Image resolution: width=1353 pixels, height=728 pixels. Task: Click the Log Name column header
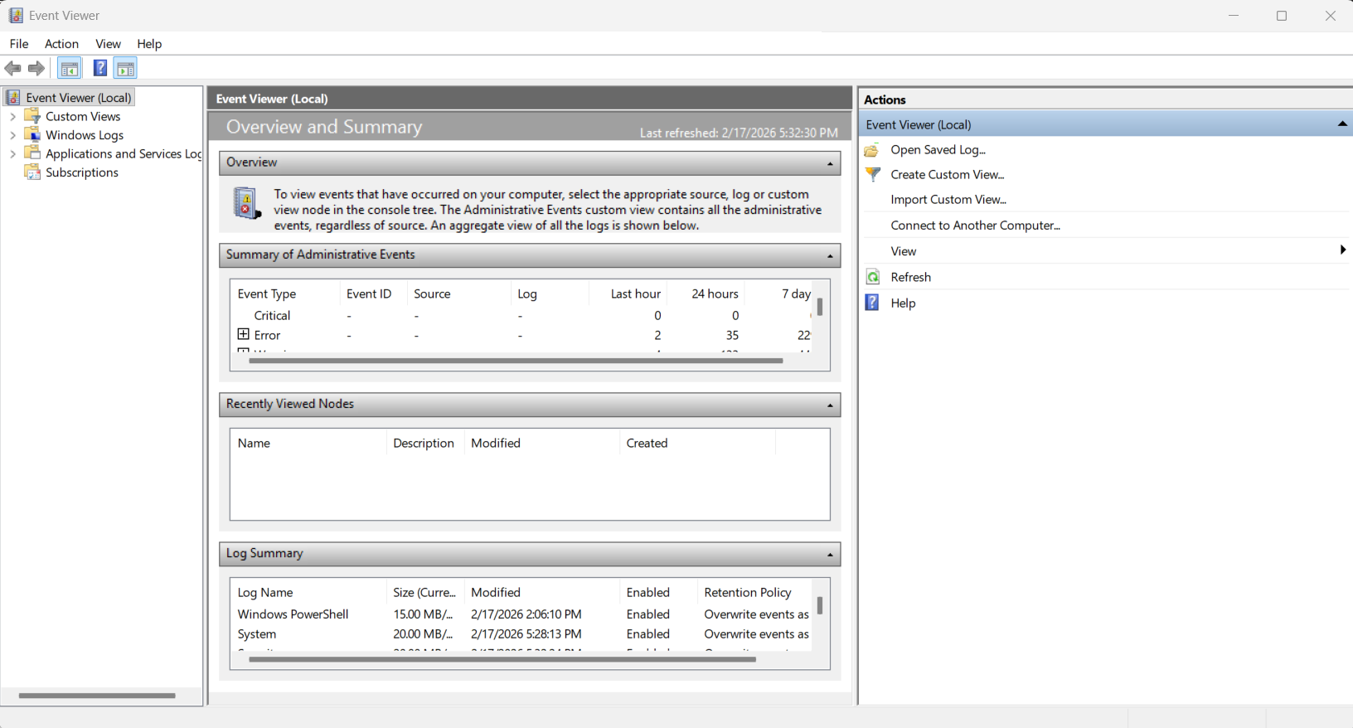(265, 592)
